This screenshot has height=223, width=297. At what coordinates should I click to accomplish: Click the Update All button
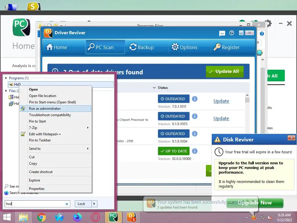click(x=225, y=71)
